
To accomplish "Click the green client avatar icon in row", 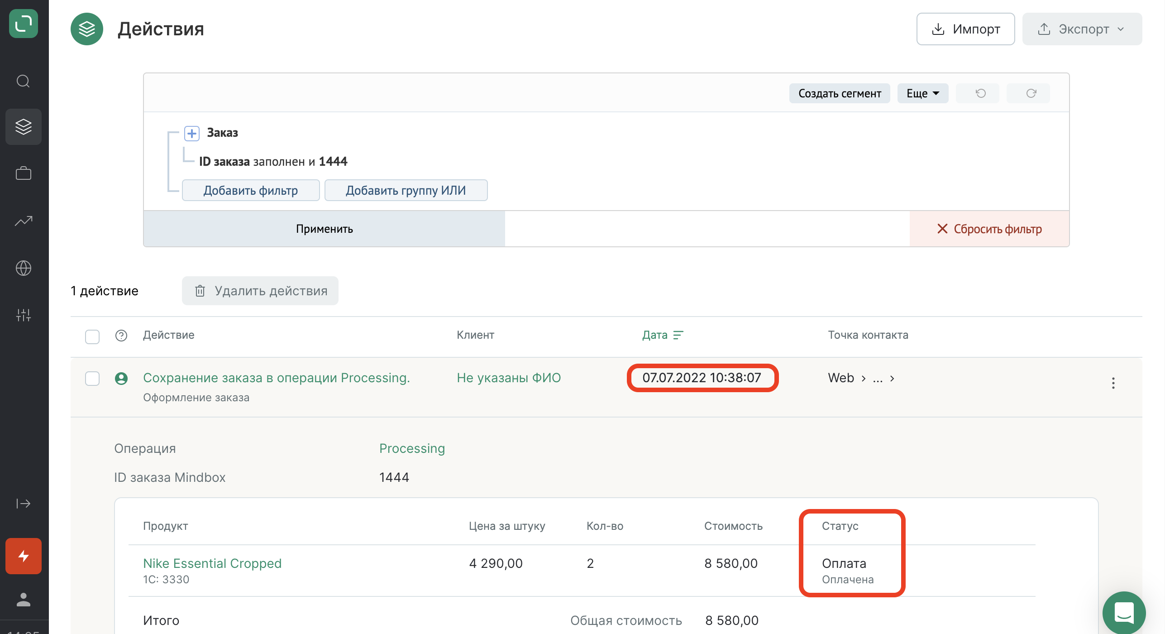I will point(121,378).
